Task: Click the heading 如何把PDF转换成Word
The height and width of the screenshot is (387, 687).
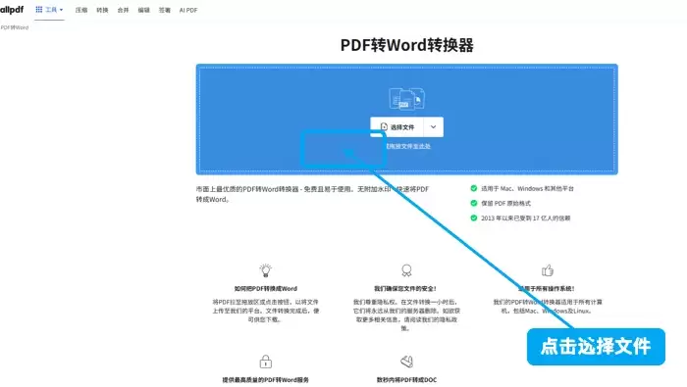Action: coord(266,289)
